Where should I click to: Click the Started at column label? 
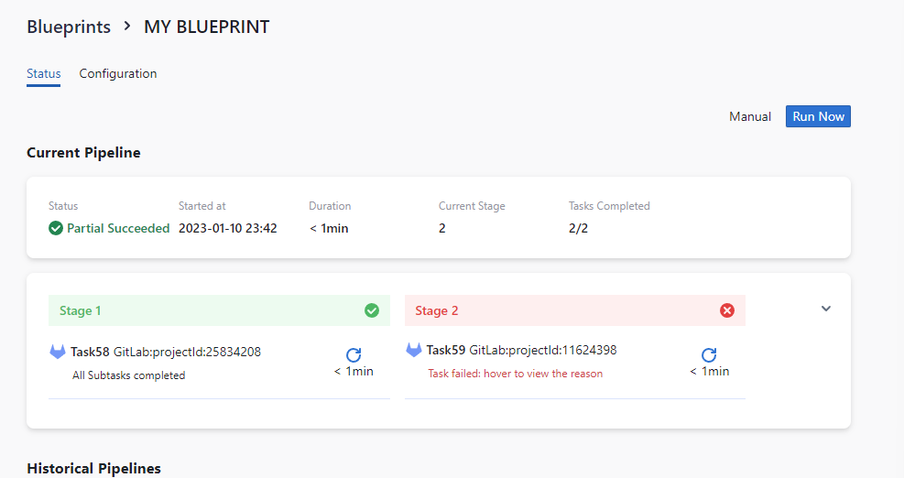click(x=201, y=206)
